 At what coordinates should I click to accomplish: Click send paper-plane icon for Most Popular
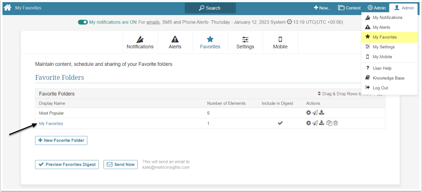(x=315, y=113)
